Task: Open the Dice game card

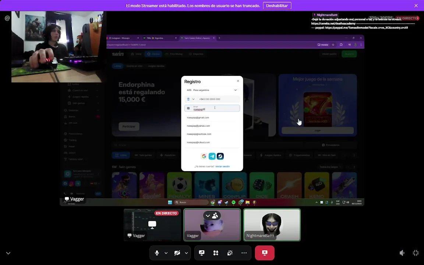Action: (x=262, y=185)
